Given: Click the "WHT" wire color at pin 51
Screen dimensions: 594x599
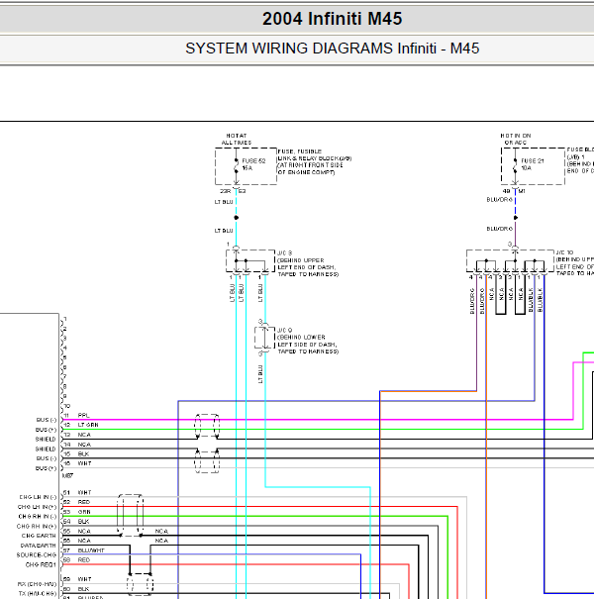Looking at the screenshot, I should tap(84, 492).
